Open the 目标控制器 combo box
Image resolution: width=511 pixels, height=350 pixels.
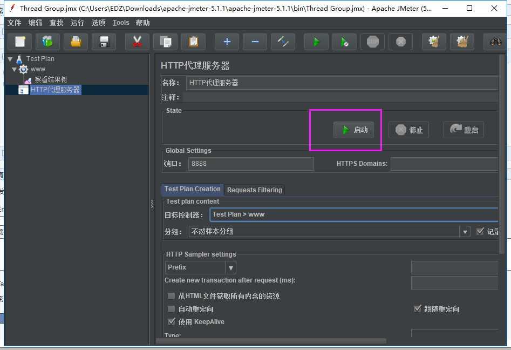pos(354,214)
